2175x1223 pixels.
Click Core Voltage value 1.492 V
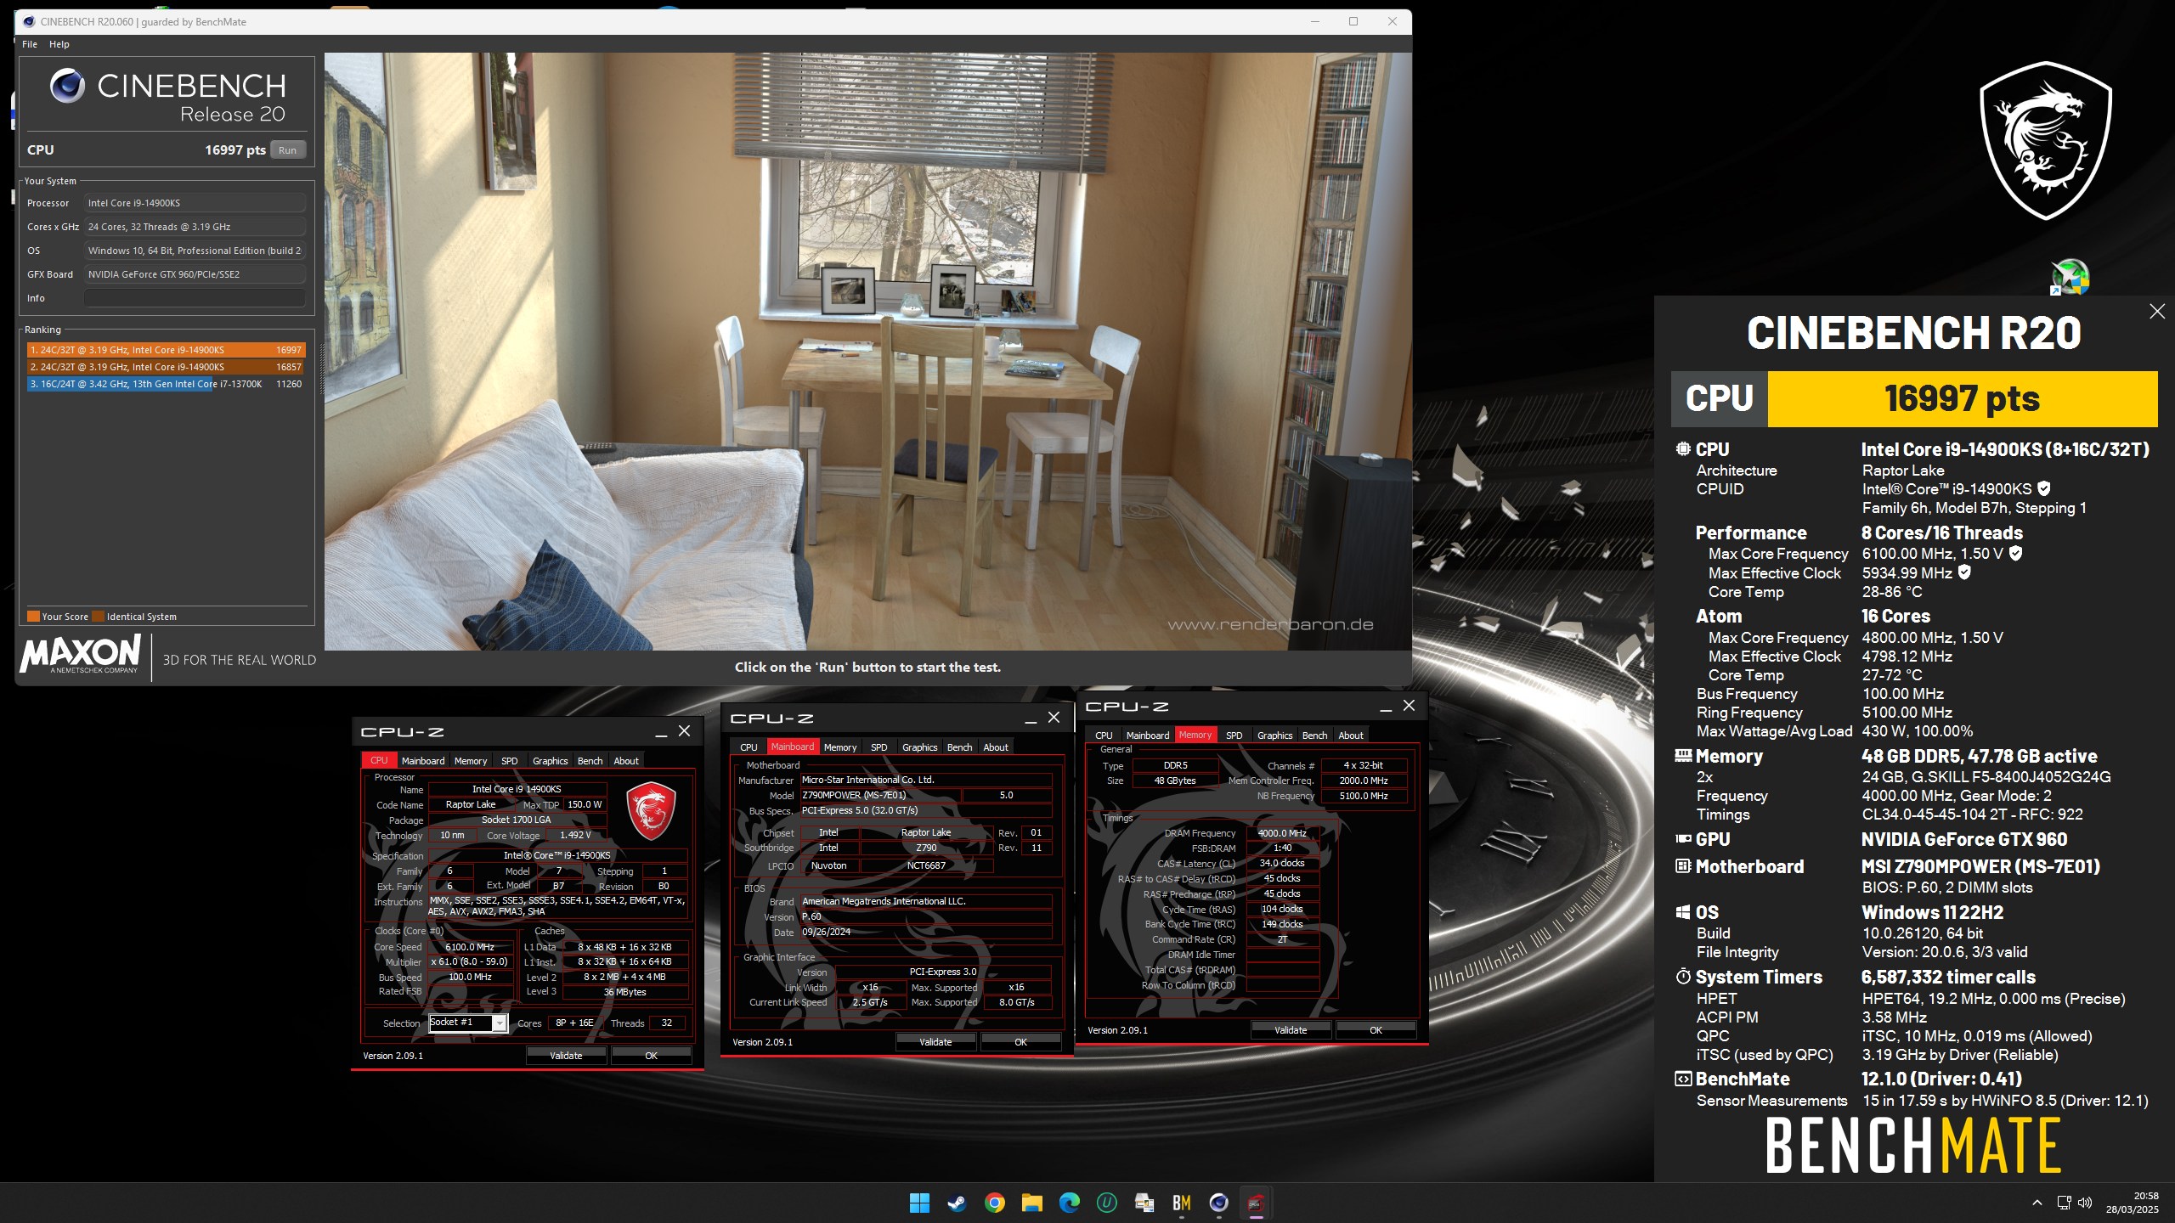pyautogui.click(x=575, y=835)
